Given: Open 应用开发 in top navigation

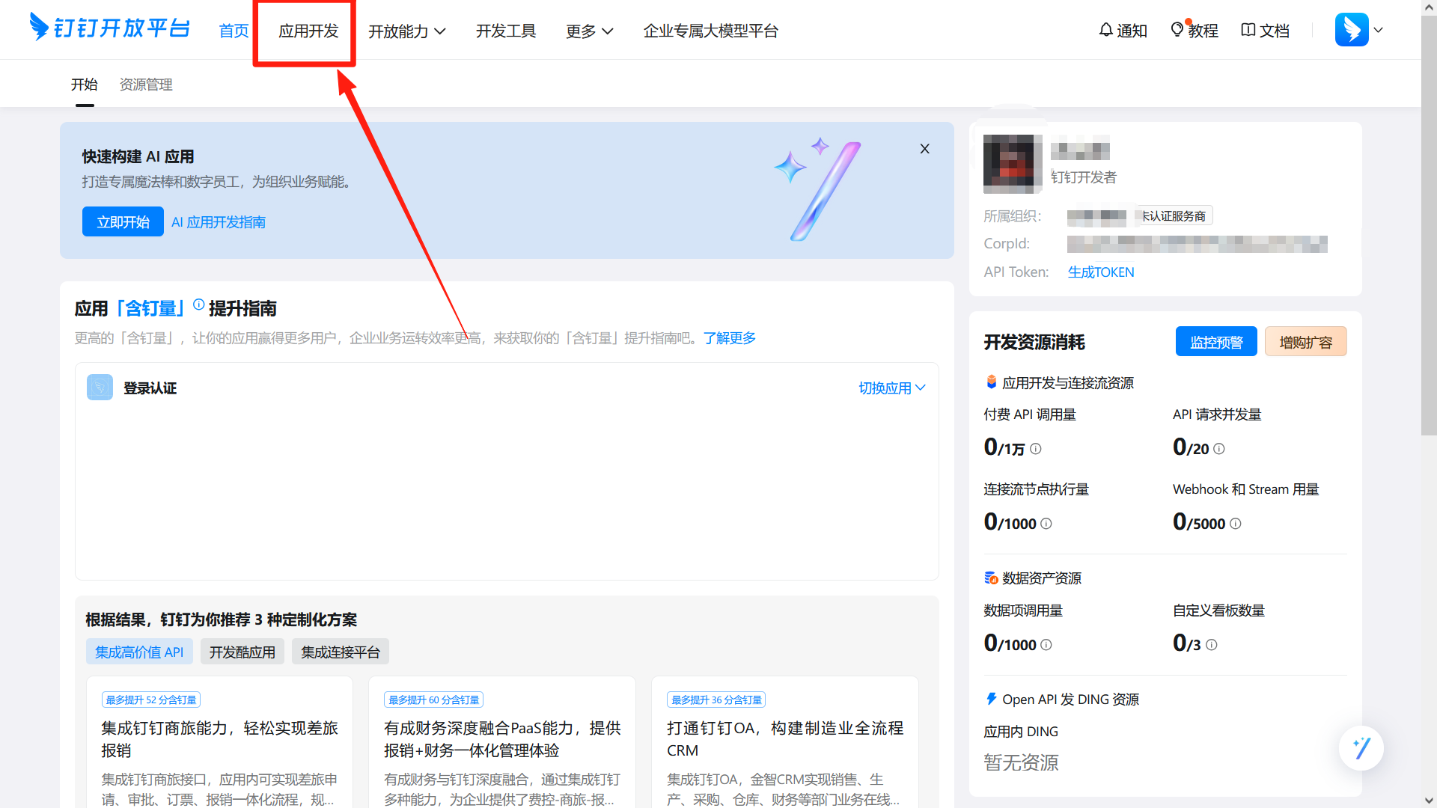Looking at the screenshot, I should 308,31.
